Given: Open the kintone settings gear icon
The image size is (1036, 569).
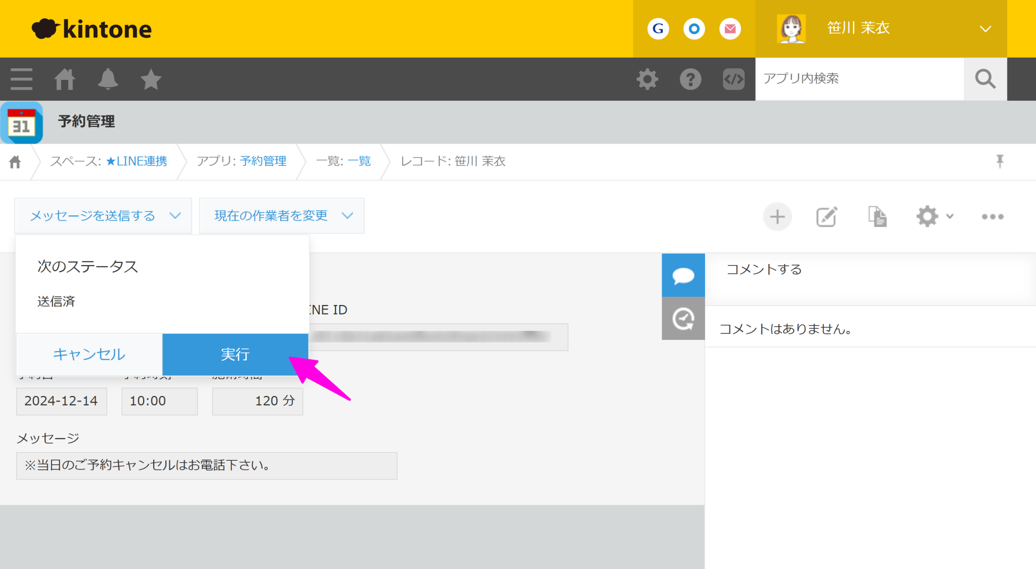Looking at the screenshot, I should point(647,79).
